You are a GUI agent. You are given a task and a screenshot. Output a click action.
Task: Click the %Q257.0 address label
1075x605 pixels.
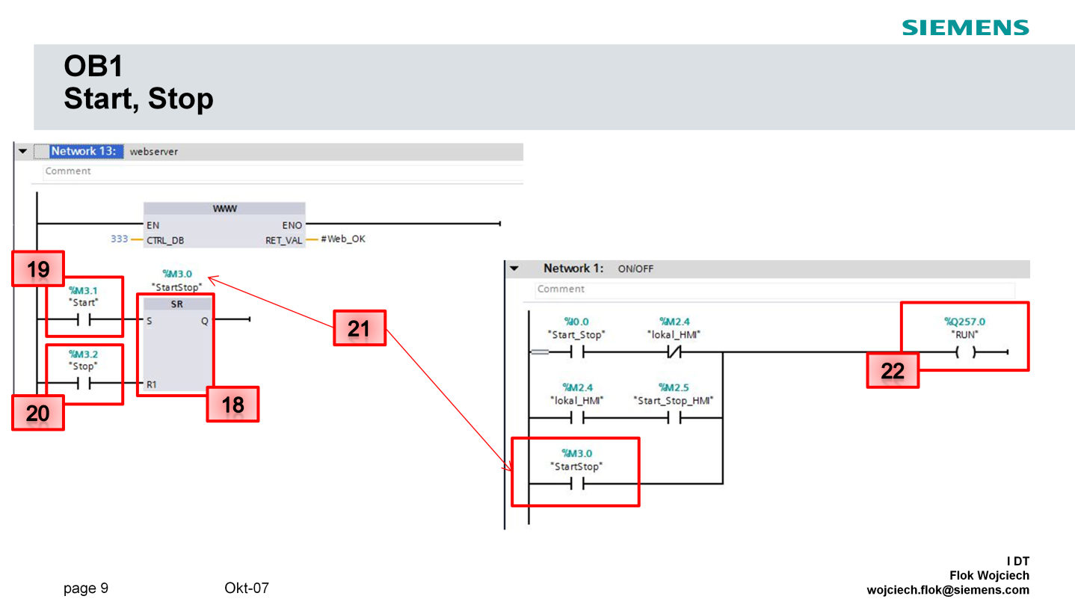964,322
